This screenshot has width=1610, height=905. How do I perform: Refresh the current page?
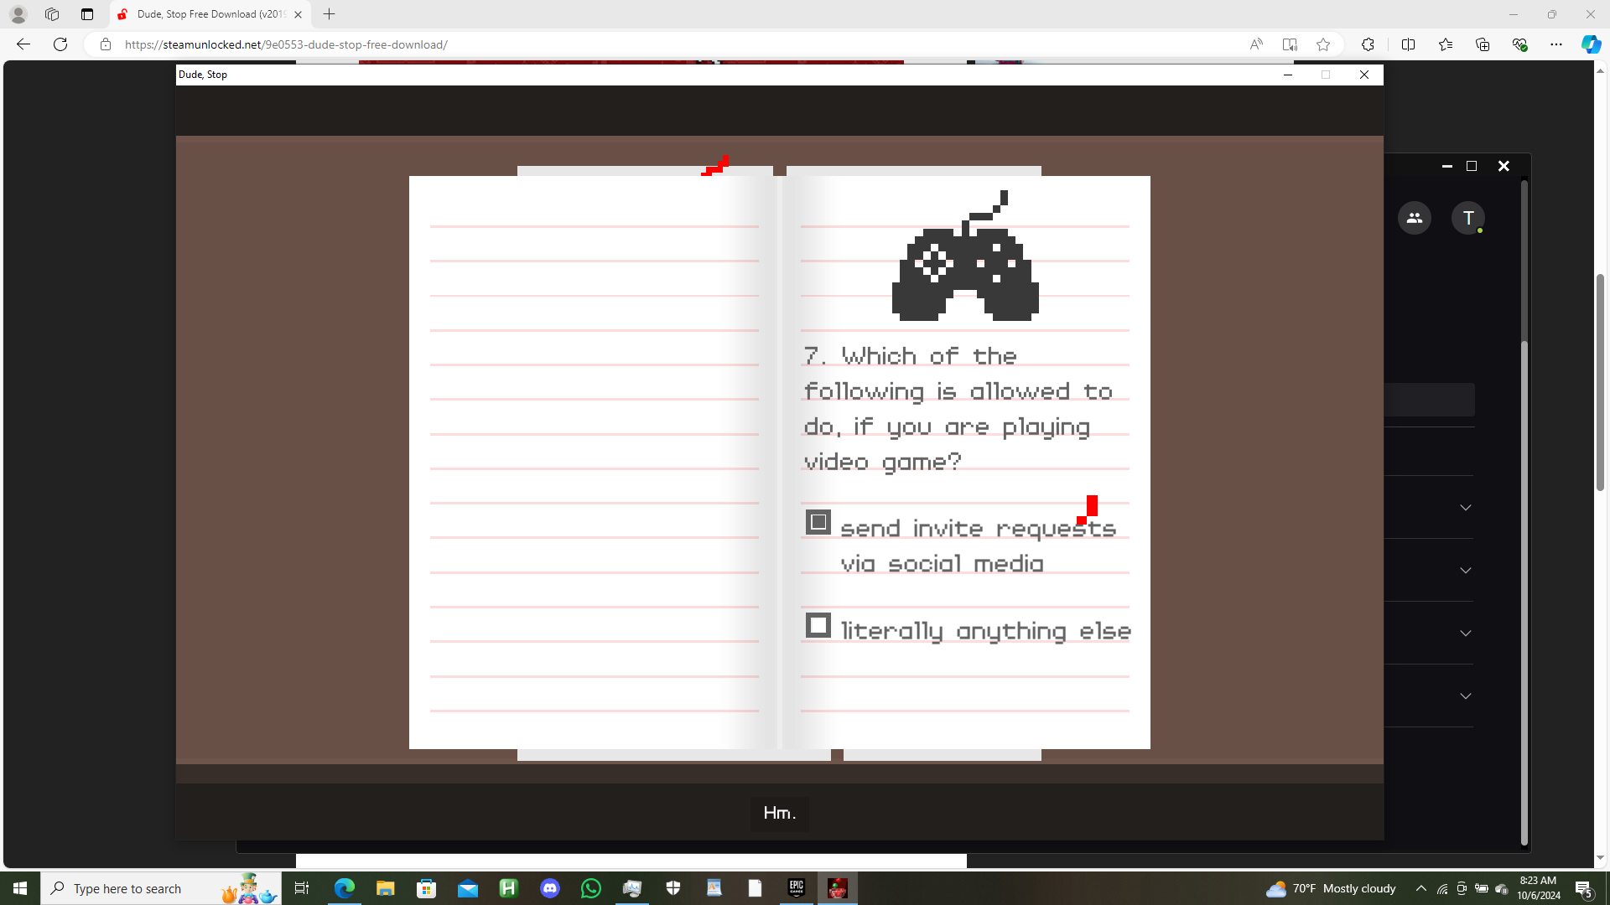(60, 44)
